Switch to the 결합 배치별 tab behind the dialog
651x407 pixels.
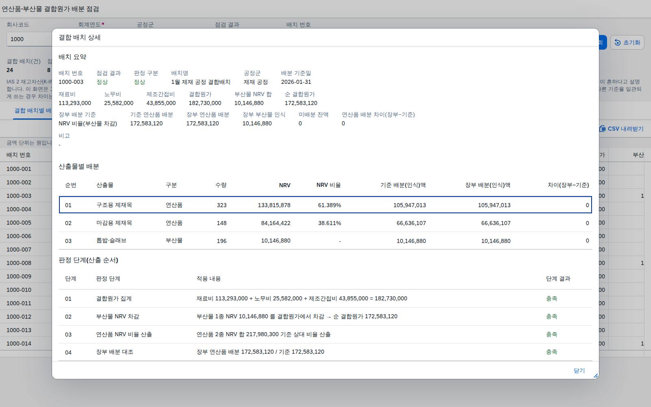coord(33,111)
